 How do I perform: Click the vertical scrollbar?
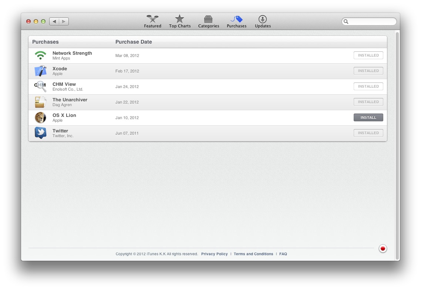(x=397, y=146)
